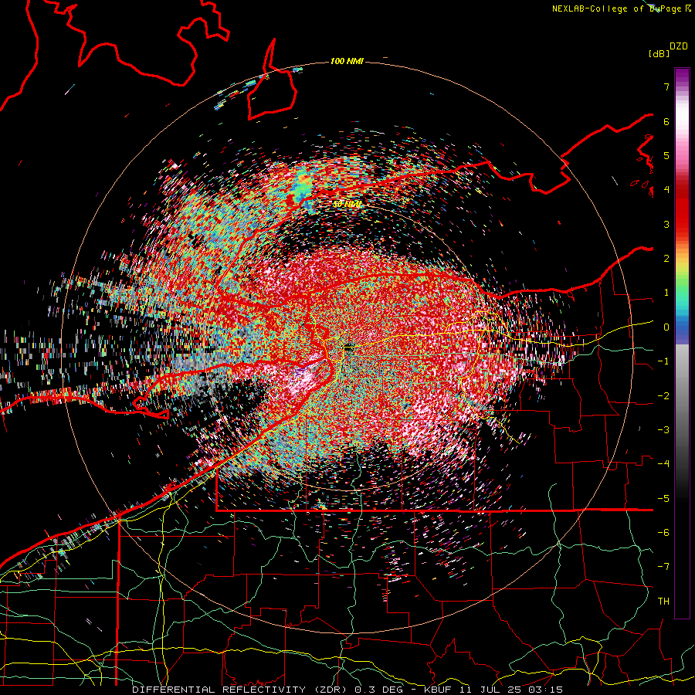
Task: Click the TH threshold label on scale
Action: tap(663, 602)
